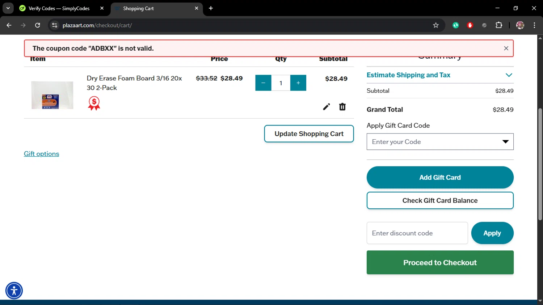
Task: Open the gray round extension icon
Action: pos(484,25)
